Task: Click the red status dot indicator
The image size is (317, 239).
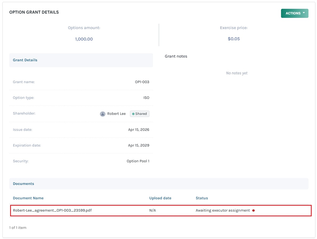Action: [x=253, y=210]
